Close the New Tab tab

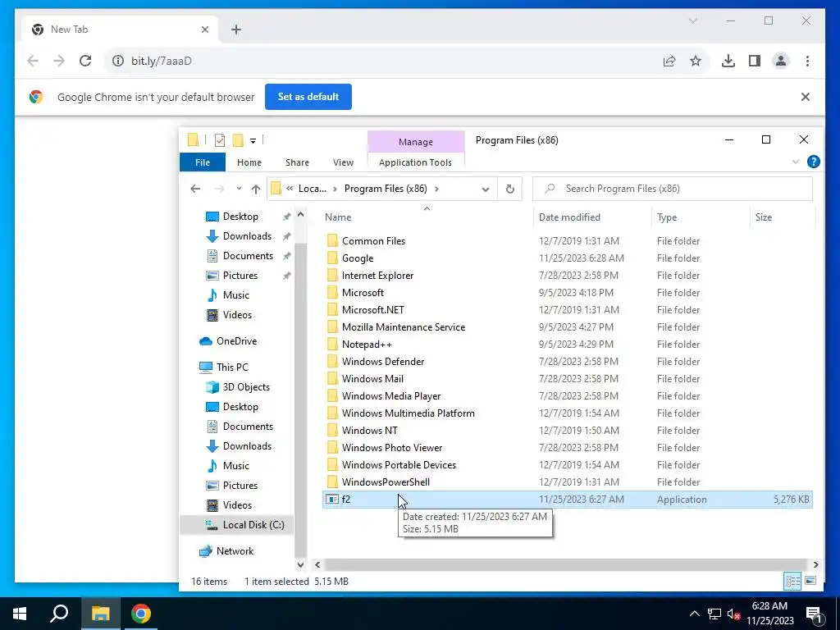point(204,30)
